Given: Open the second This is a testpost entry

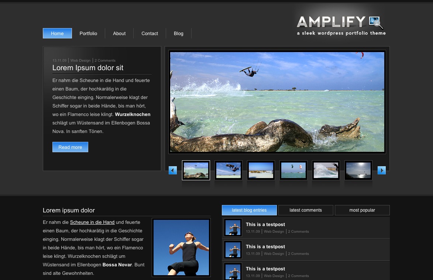Looking at the screenshot, I should [x=265, y=246].
